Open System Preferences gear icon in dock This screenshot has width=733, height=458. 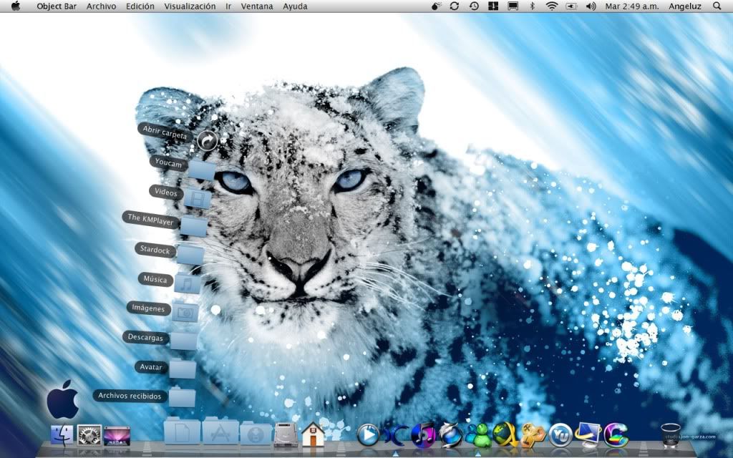(x=89, y=436)
